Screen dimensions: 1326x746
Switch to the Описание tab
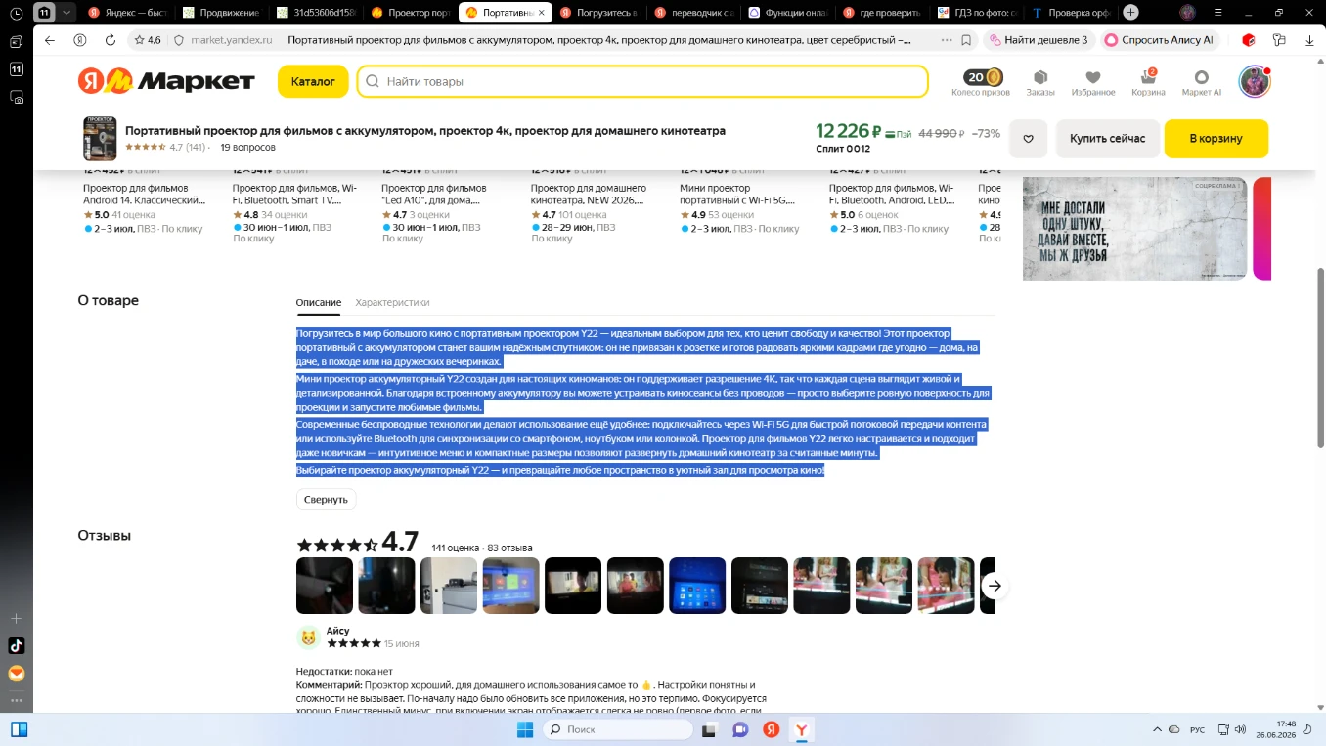point(319,303)
